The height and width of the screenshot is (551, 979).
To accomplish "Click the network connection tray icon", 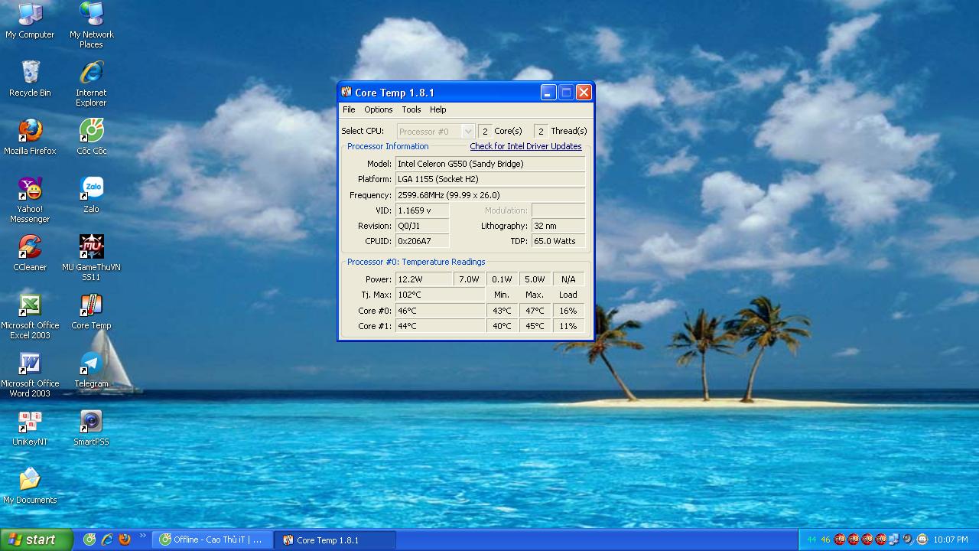I will click(894, 540).
